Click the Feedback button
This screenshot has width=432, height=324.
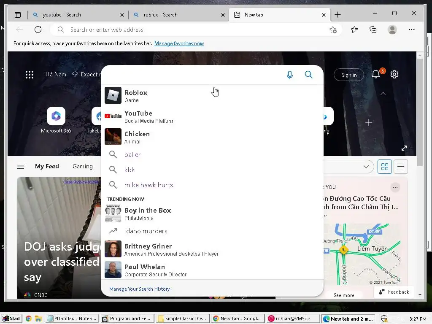click(394, 292)
